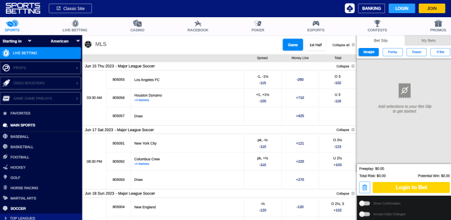
Task: Click the Join button
Action: [432, 8]
